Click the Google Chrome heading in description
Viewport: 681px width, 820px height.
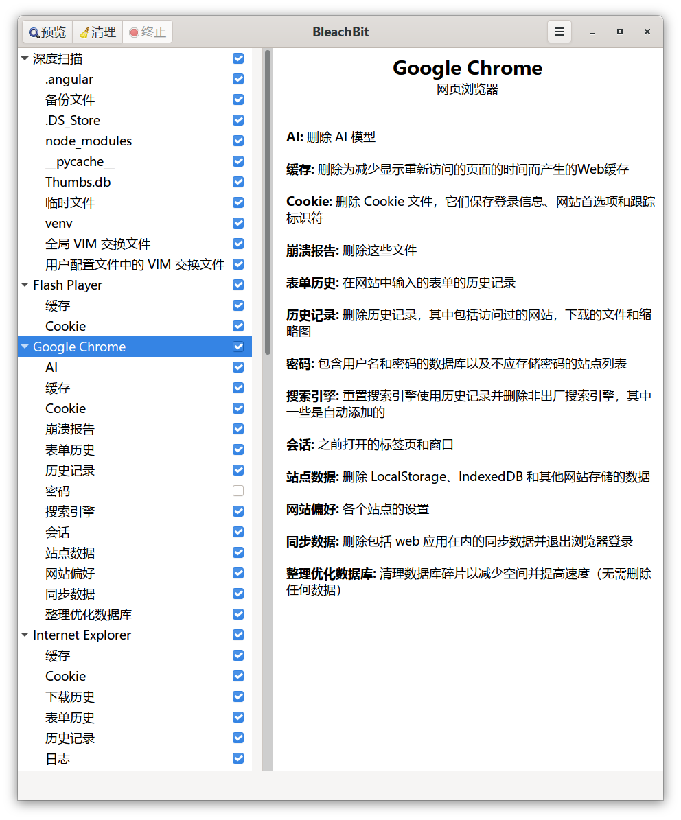coord(468,68)
